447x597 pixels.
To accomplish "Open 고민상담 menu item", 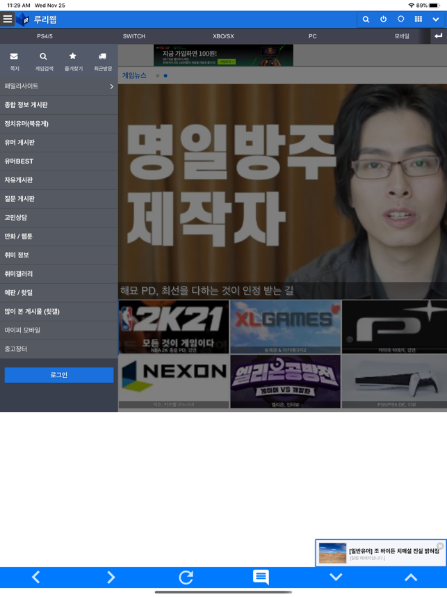I will coord(59,217).
